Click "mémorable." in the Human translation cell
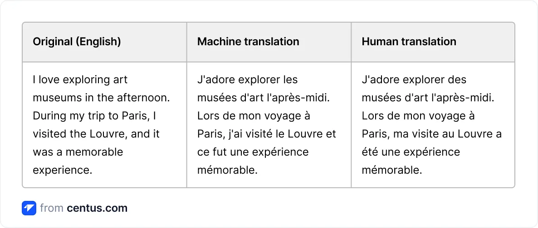538x228 pixels. (x=392, y=170)
